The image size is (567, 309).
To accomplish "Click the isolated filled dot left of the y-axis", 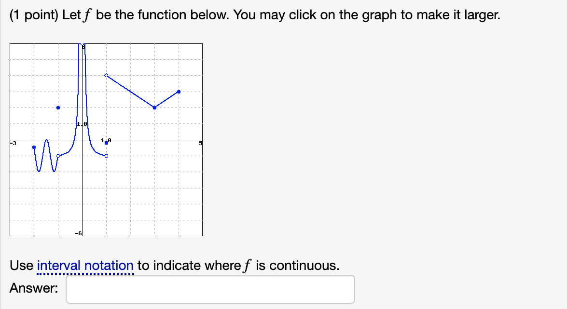I will pyautogui.click(x=58, y=107).
